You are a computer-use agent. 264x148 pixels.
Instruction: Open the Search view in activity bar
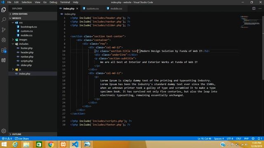[x=4, y=20]
